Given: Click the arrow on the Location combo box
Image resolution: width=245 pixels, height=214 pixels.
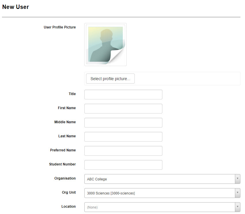Looking at the screenshot, I should pos(238,207).
